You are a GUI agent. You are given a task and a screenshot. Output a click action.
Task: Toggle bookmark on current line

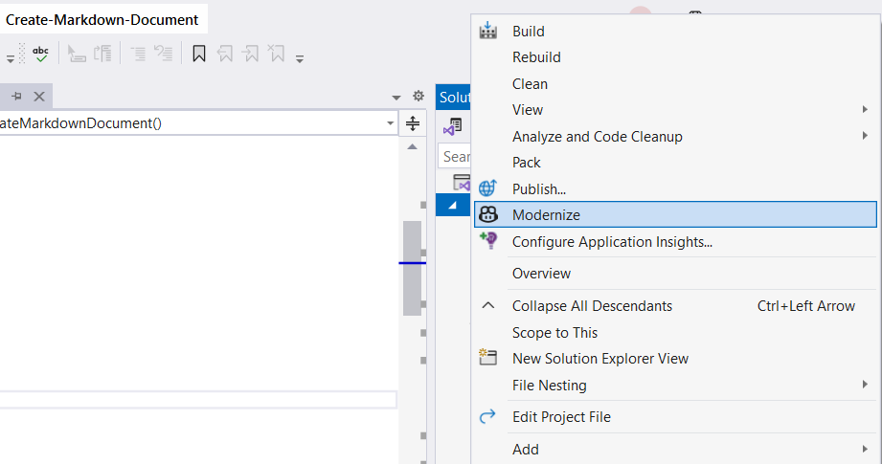(198, 54)
